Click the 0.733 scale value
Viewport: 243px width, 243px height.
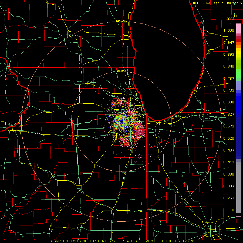click(x=229, y=90)
